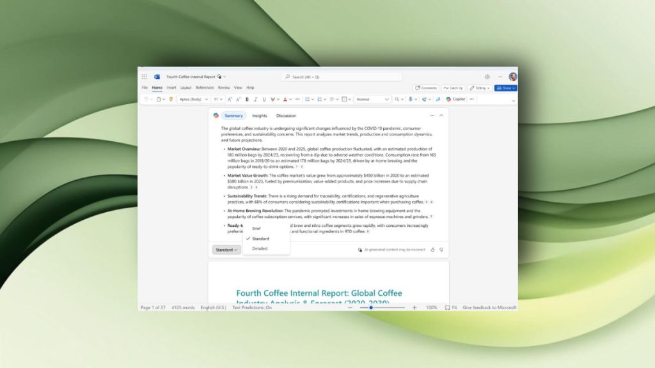The image size is (655, 368).
Task: Click the blue Share button
Action: tap(506, 88)
